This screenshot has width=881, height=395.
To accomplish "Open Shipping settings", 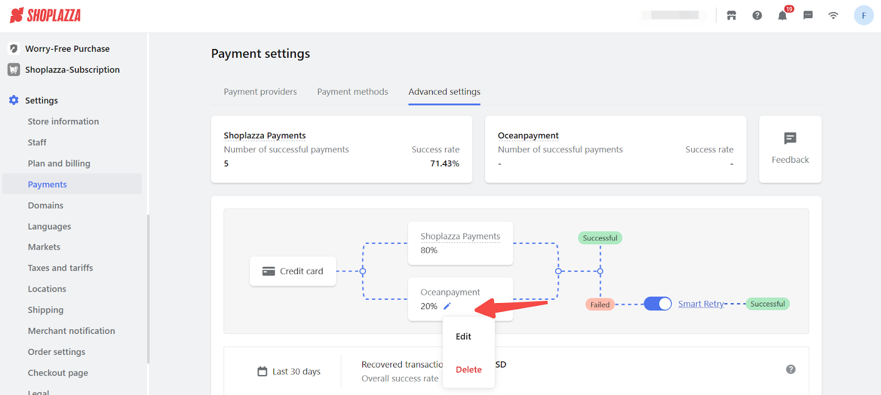I will [x=46, y=310].
